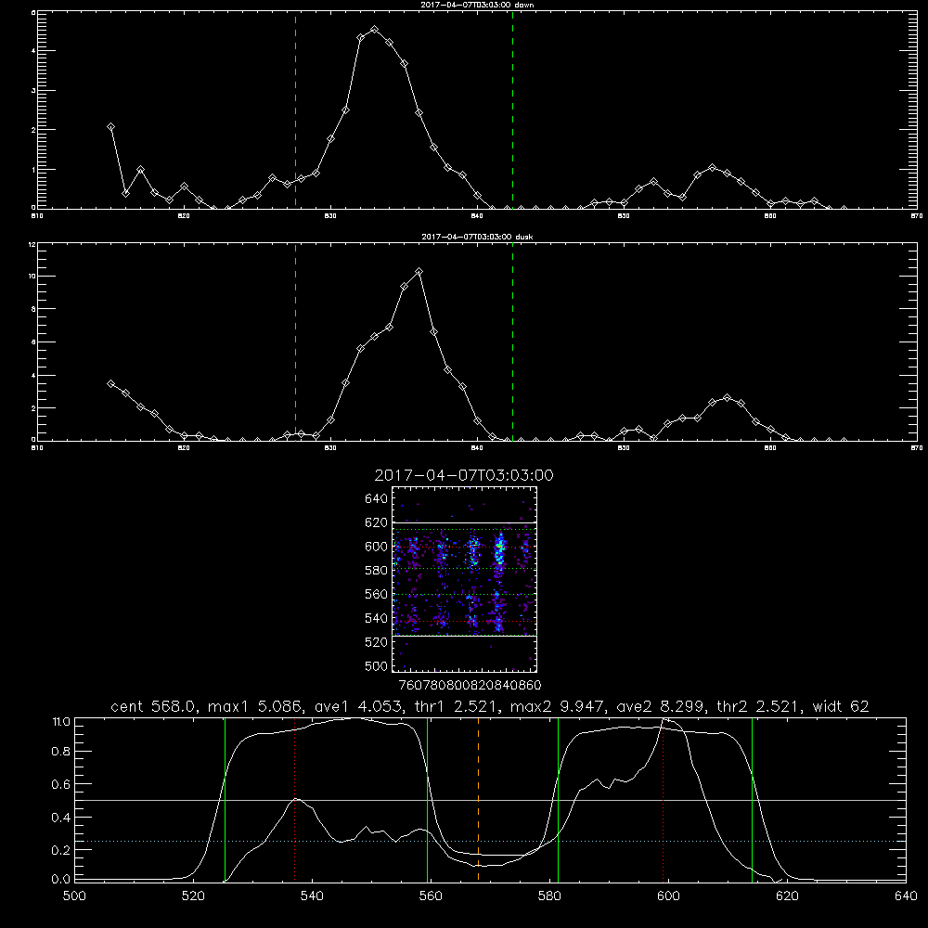The width and height of the screenshot is (928, 928).
Task: Click x-axis label 640 of profile plot
Action: point(906,896)
